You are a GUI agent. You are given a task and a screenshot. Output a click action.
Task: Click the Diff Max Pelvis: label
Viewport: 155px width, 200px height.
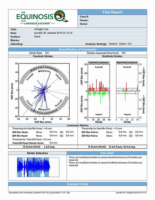[90, 132]
